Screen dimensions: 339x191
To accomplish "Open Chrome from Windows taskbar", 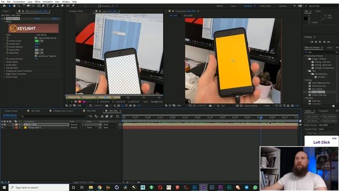I will [100, 187].
